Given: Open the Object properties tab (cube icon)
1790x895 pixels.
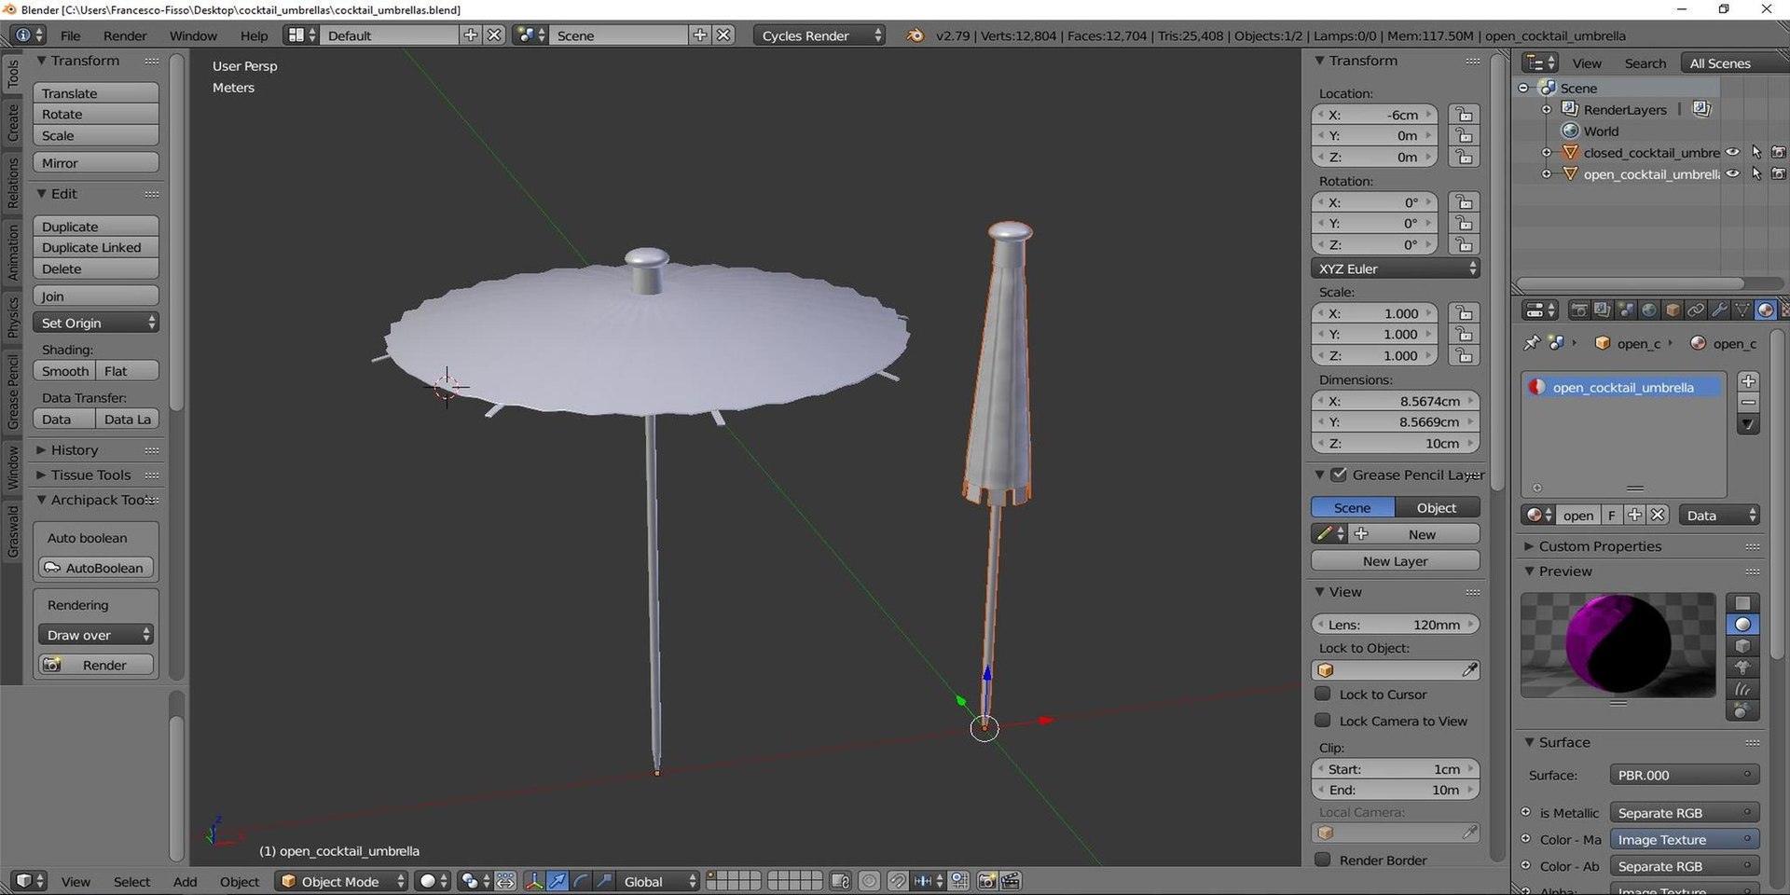Looking at the screenshot, I should [1673, 310].
